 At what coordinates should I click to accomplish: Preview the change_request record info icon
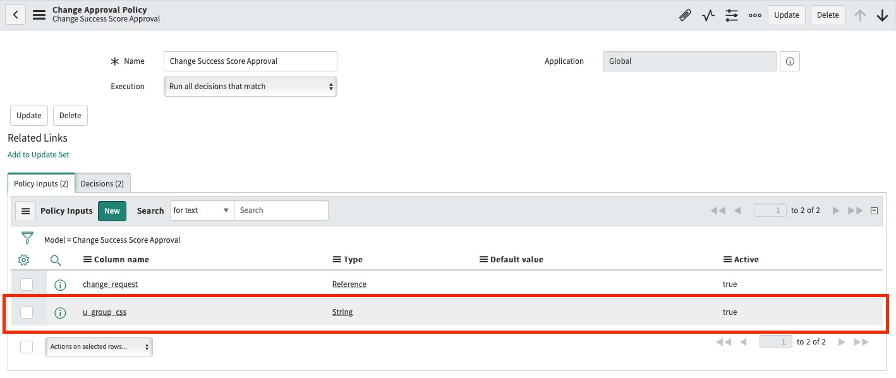(60, 284)
